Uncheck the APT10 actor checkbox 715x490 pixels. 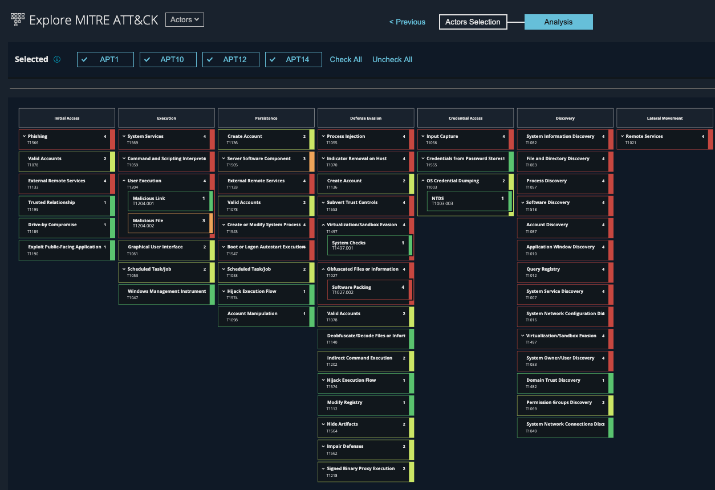(168, 59)
